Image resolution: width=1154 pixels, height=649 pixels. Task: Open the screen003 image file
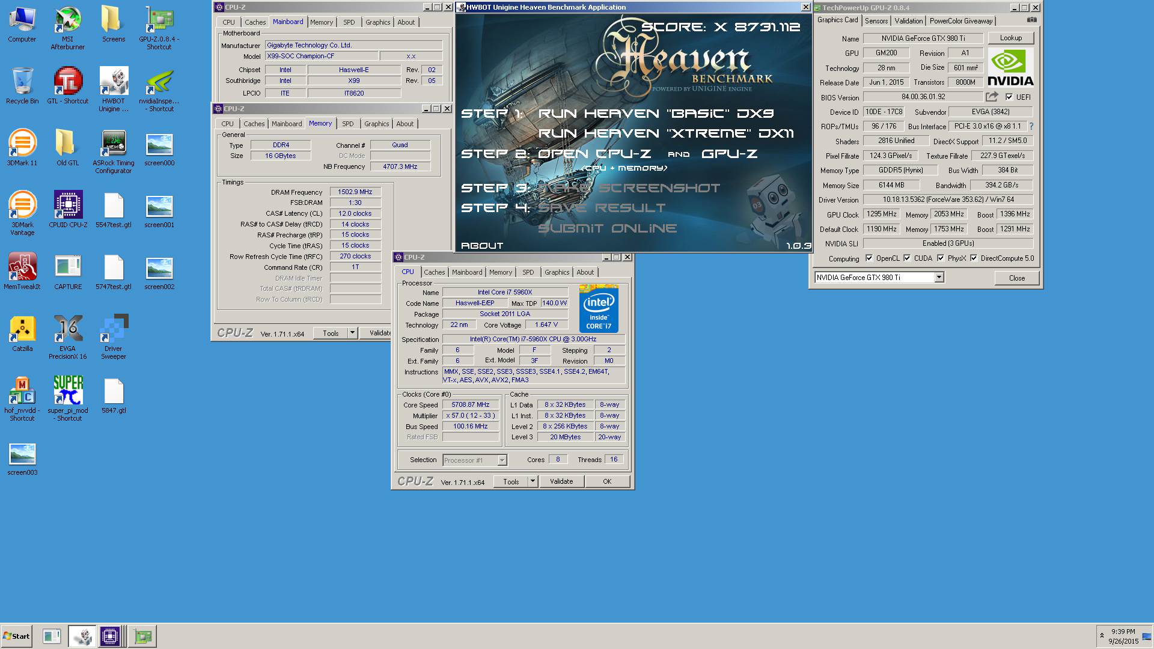[22, 460]
